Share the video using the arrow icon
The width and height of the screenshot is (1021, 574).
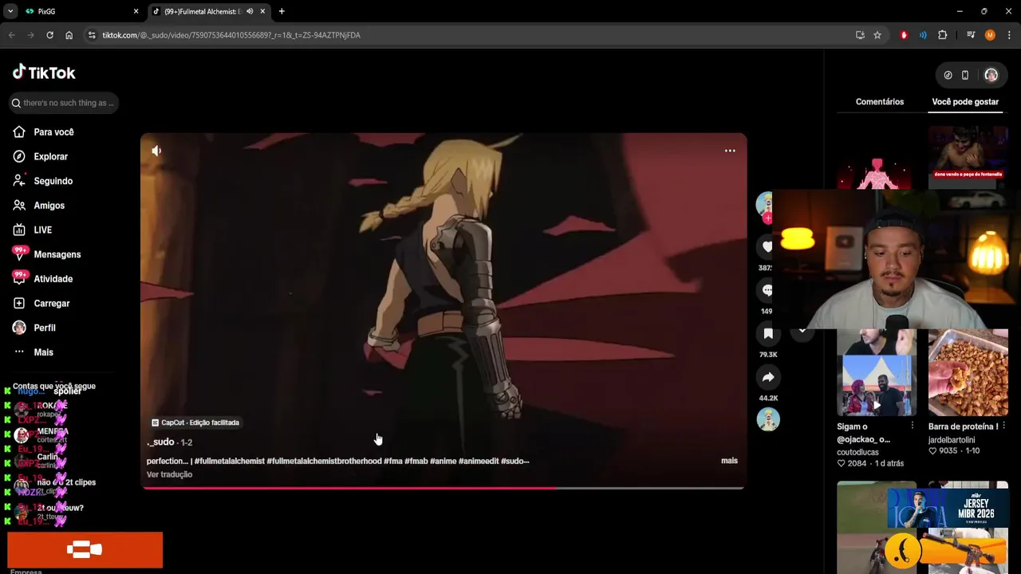point(768,377)
